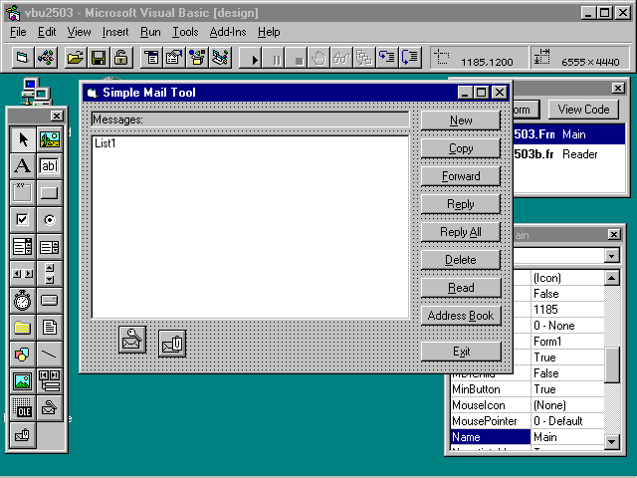The image size is (637, 478).
Task: Select the Name property row
Action: pos(490,437)
